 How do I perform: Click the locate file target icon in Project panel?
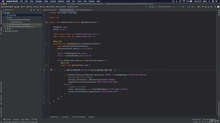point(31,10)
